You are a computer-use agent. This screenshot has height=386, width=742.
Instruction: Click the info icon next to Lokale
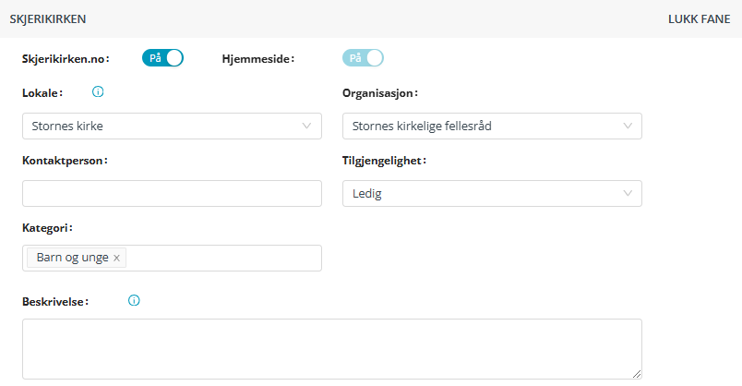[x=98, y=92]
